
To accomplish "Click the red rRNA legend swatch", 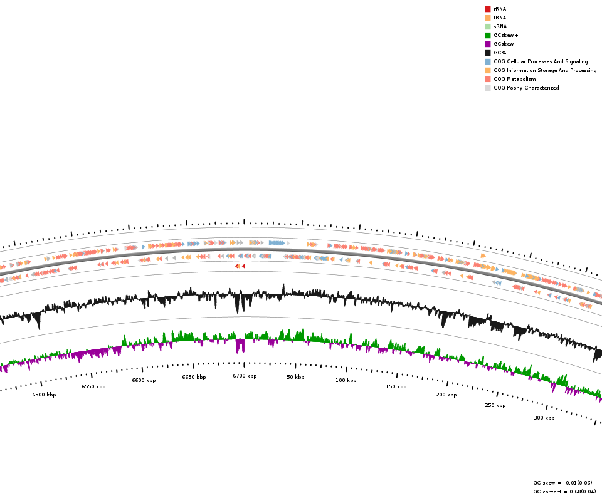I will point(487,9).
